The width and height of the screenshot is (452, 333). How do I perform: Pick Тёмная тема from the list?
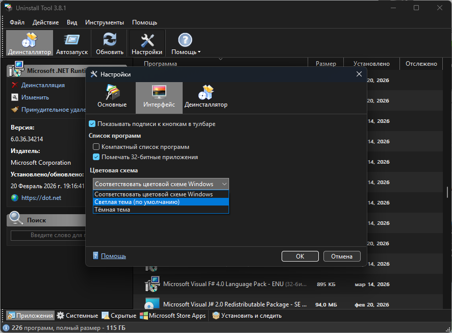(x=112, y=210)
